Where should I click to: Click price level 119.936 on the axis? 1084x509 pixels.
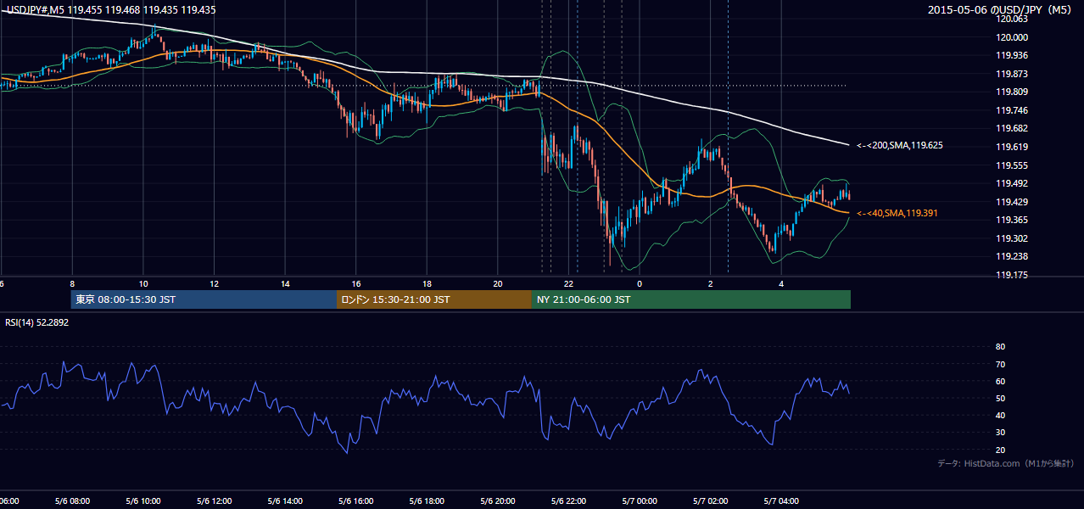click(1012, 55)
